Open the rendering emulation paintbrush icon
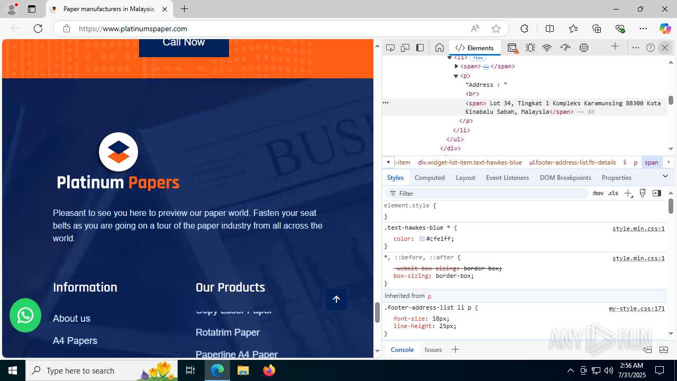Viewport: 677px width, 381px height. pos(643,193)
